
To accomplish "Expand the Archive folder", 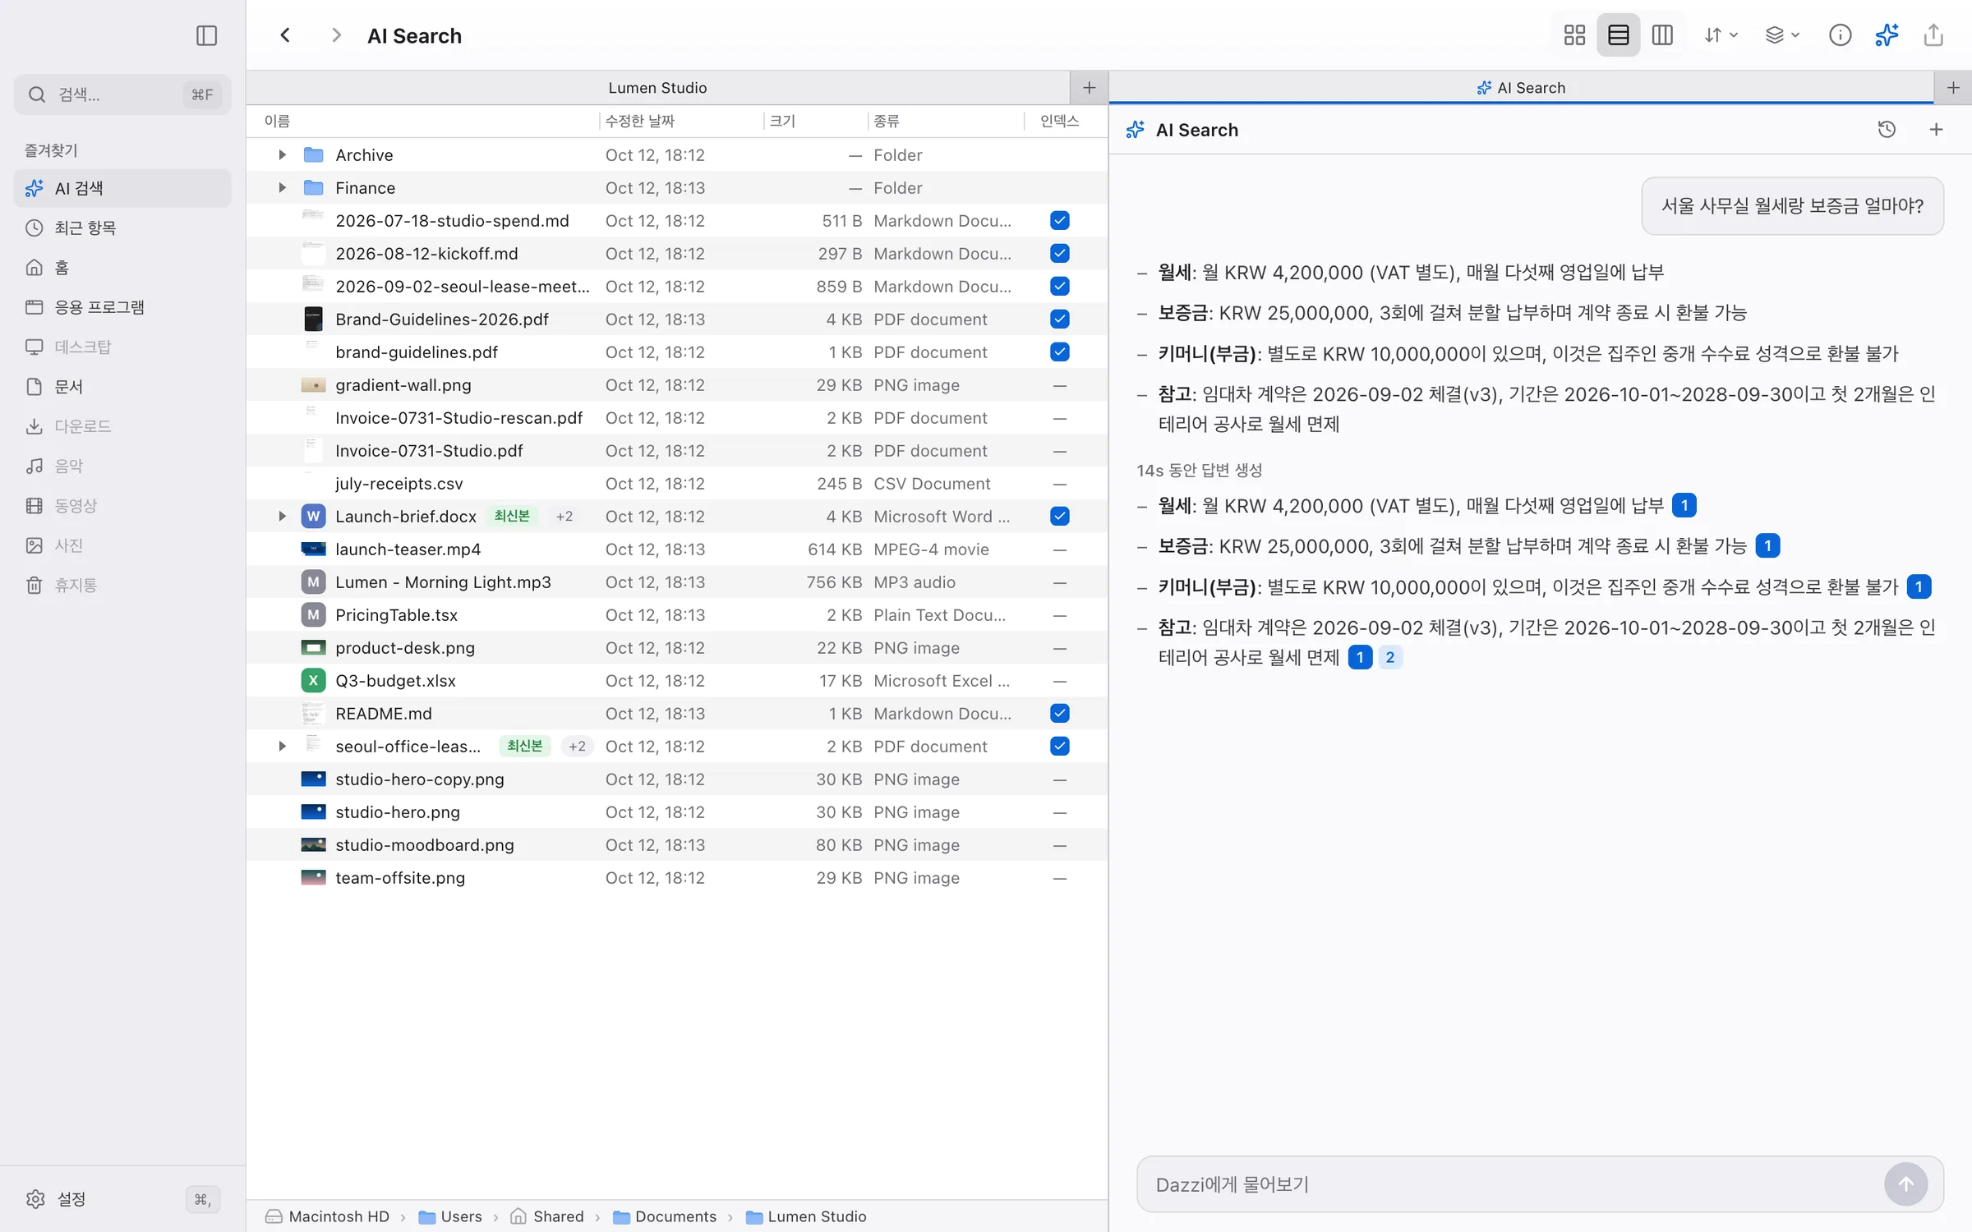I will (282, 154).
